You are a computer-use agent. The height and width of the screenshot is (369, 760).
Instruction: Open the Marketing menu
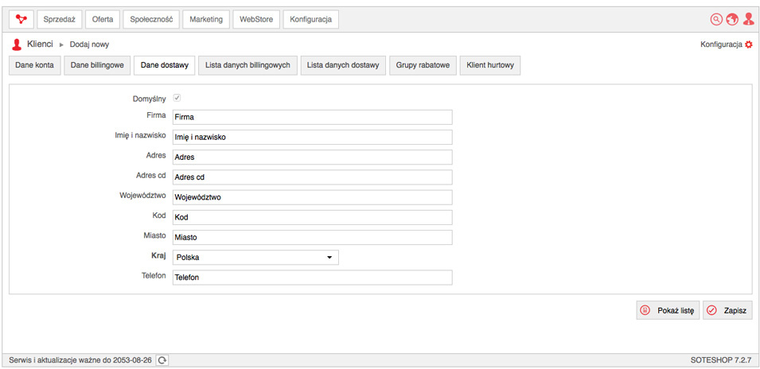[x=206, y=19]
